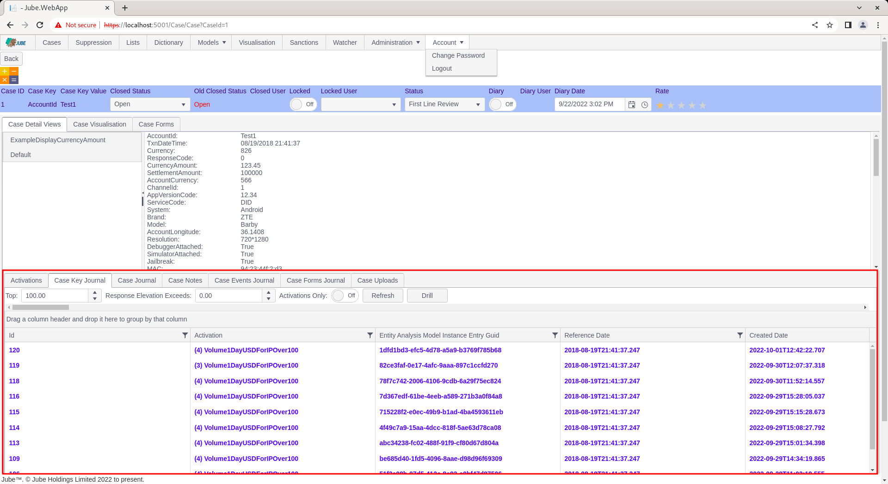Viewport: 888px width, 484px height.
Task: Open the browser profile icon
Action: point(863,25)
